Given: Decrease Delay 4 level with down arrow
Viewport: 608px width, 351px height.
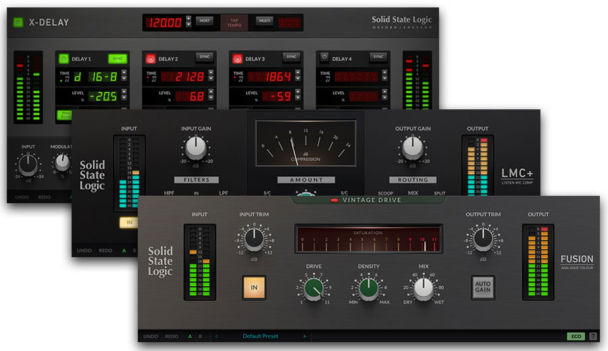Looking at the screenshot, I should click(x=384, y=98).
